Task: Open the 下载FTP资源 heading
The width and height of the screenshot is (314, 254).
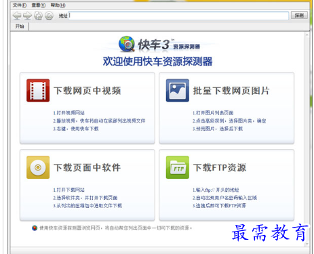Action: 220,168
